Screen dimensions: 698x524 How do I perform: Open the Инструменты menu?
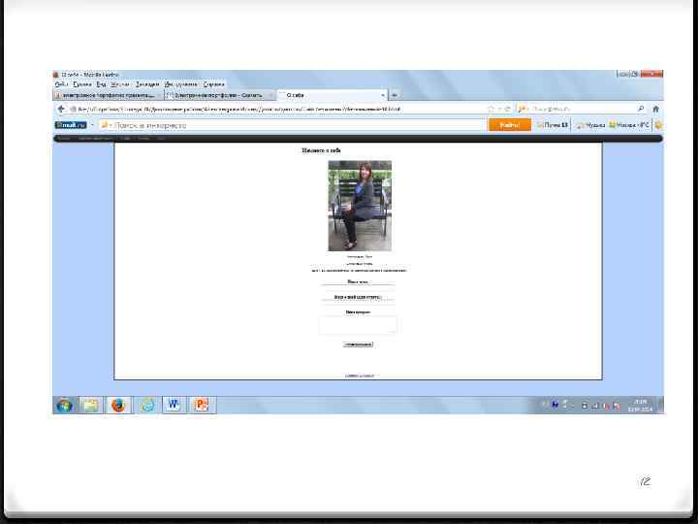click(180, 83)
